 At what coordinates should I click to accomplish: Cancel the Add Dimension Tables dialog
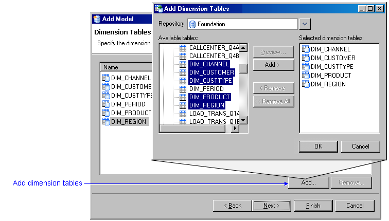click(x=360, y=146)
